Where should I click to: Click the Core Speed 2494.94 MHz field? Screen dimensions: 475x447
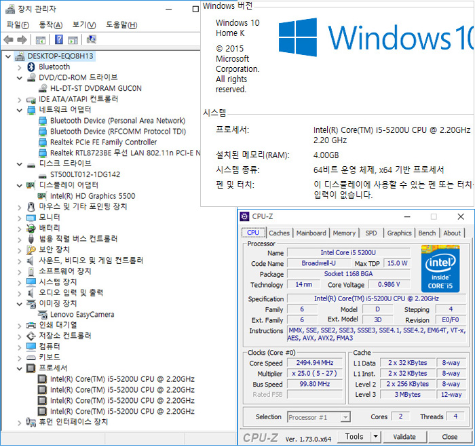[x=314, y=363]
